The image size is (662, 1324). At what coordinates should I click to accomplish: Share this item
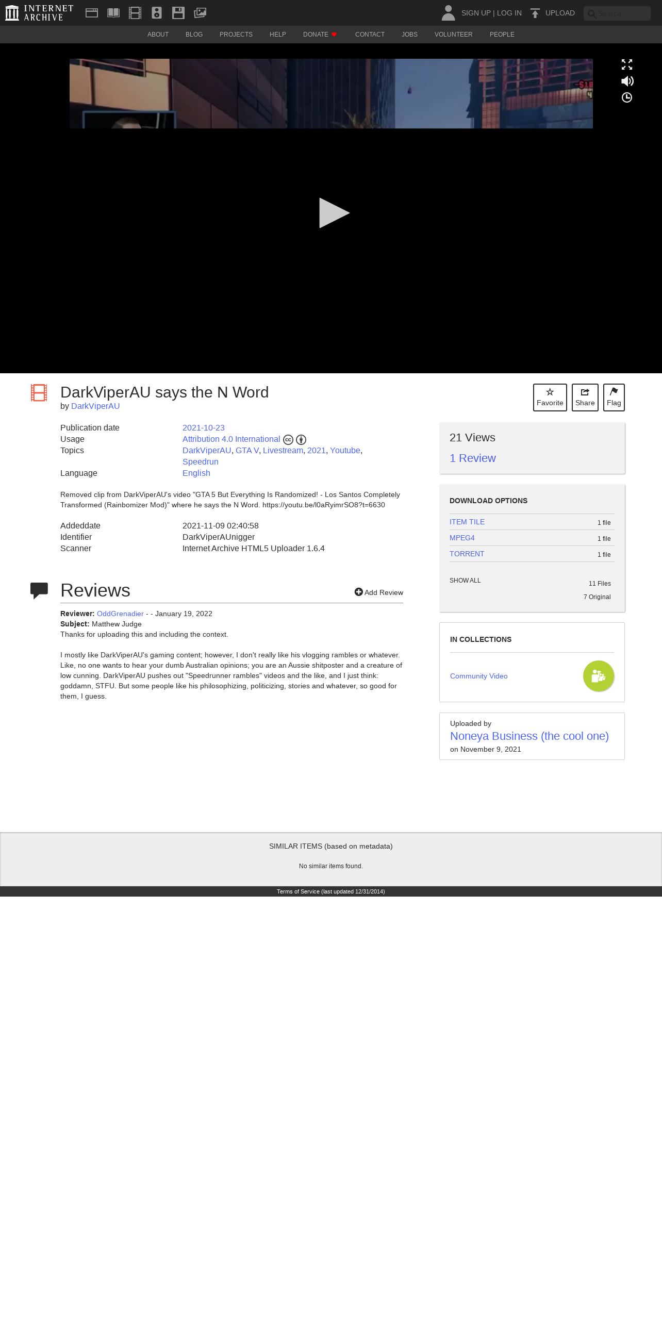(x=585, y=398)
